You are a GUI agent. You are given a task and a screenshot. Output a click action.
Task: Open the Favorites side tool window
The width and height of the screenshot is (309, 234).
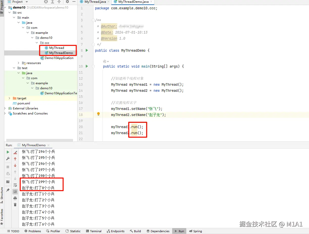[2, 217]
